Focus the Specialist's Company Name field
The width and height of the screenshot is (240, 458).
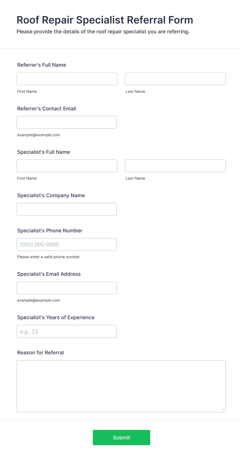coord(67,209)
